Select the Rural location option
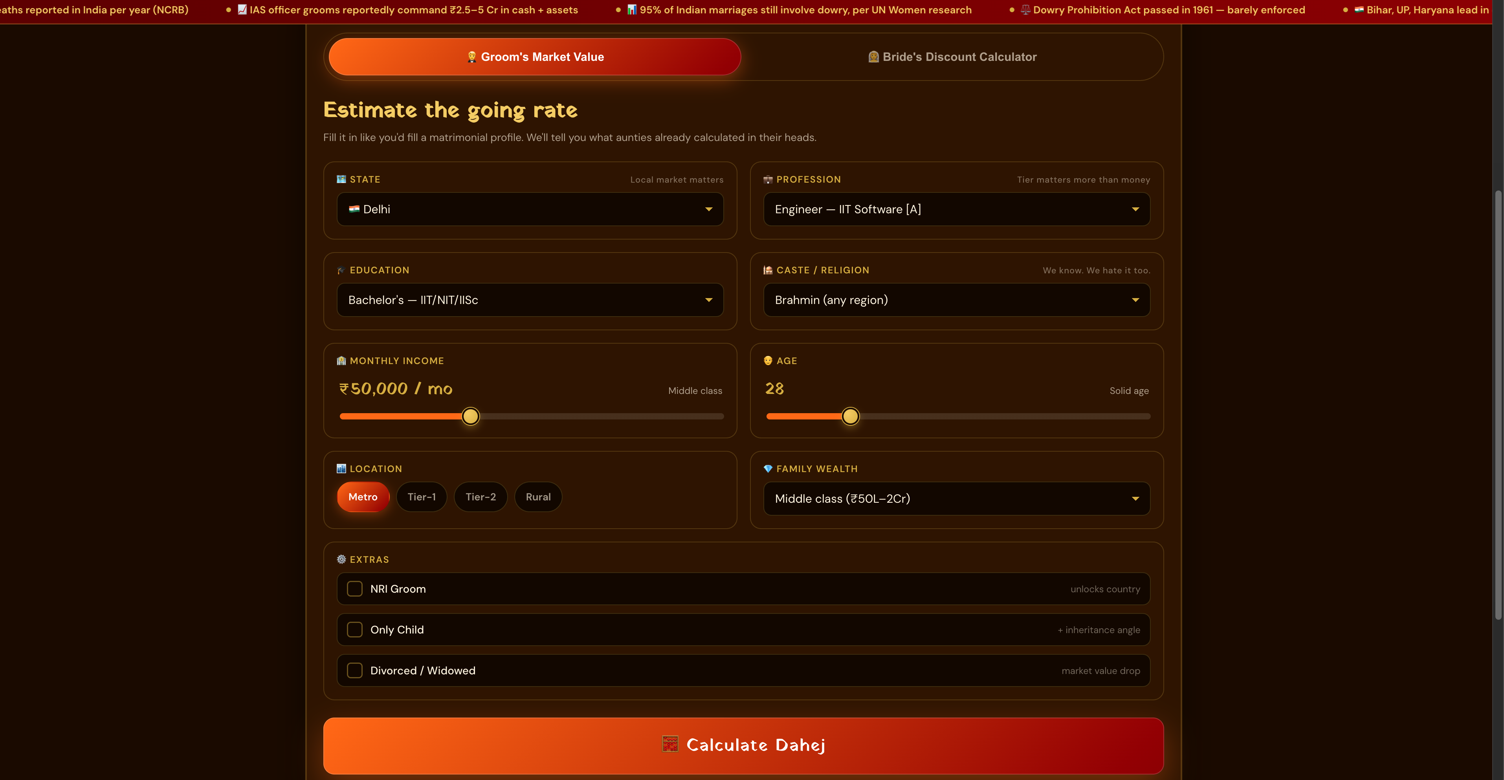Image resolution: width=1504 pixels, height=780 pixels. [538, 497]
